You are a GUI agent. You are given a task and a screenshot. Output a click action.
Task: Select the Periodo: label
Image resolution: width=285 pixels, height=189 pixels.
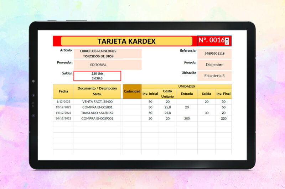point(190,62)
